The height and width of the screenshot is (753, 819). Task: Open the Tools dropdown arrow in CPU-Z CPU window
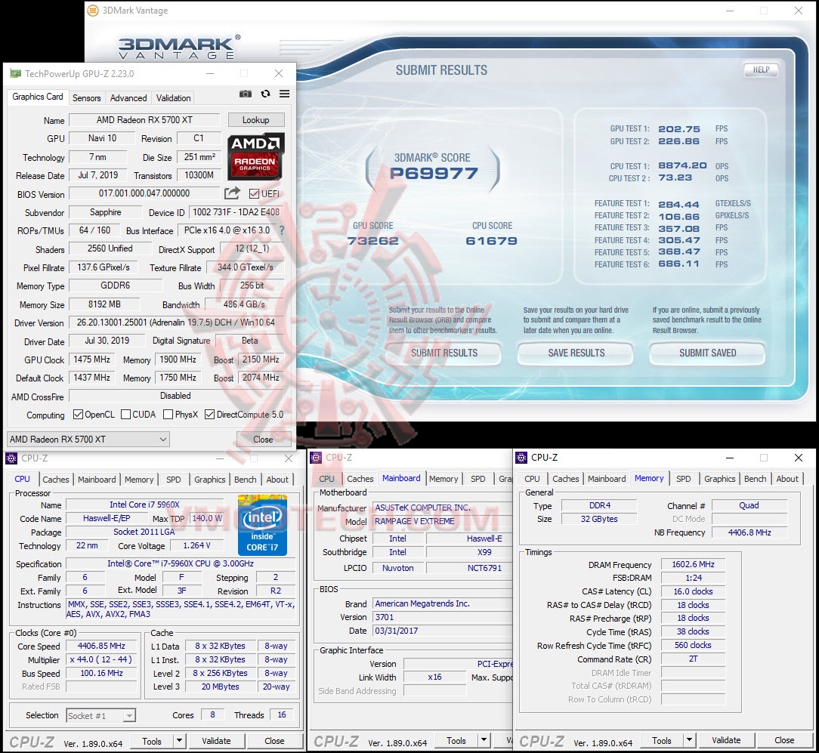(x=179, y=740)
